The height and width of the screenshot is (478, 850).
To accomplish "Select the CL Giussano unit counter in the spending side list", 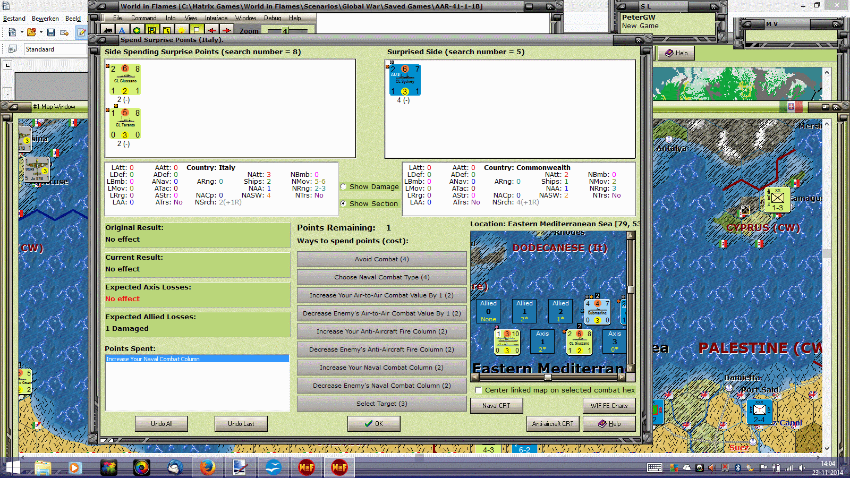I will (x=125, y=80).
